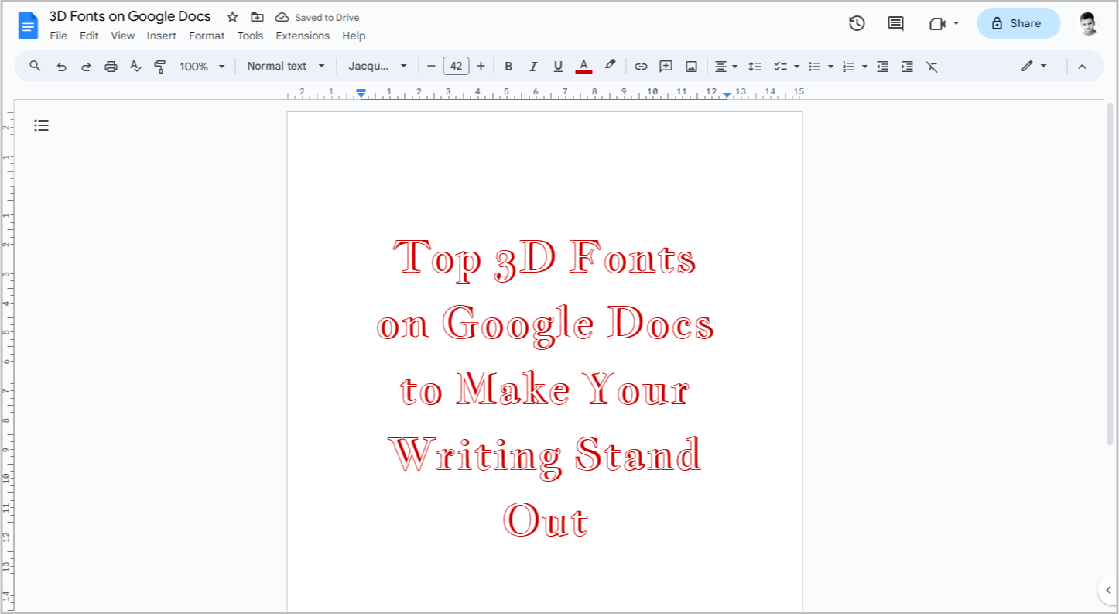1119x614 pixels.
Task: Click the Share button
Action: coord(1018,23)
